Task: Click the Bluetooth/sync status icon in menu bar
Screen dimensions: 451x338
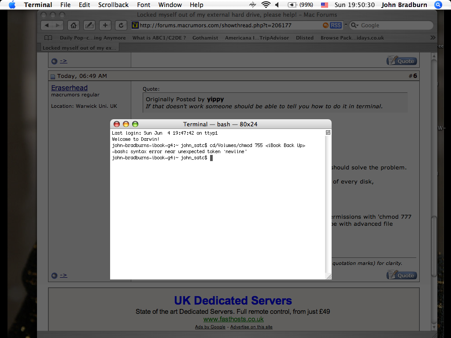Action: coord(252,4)
